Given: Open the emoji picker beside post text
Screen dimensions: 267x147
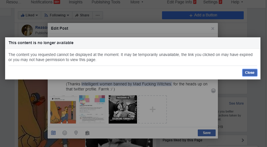Looking at the screenshot, I should coord(213,91).
